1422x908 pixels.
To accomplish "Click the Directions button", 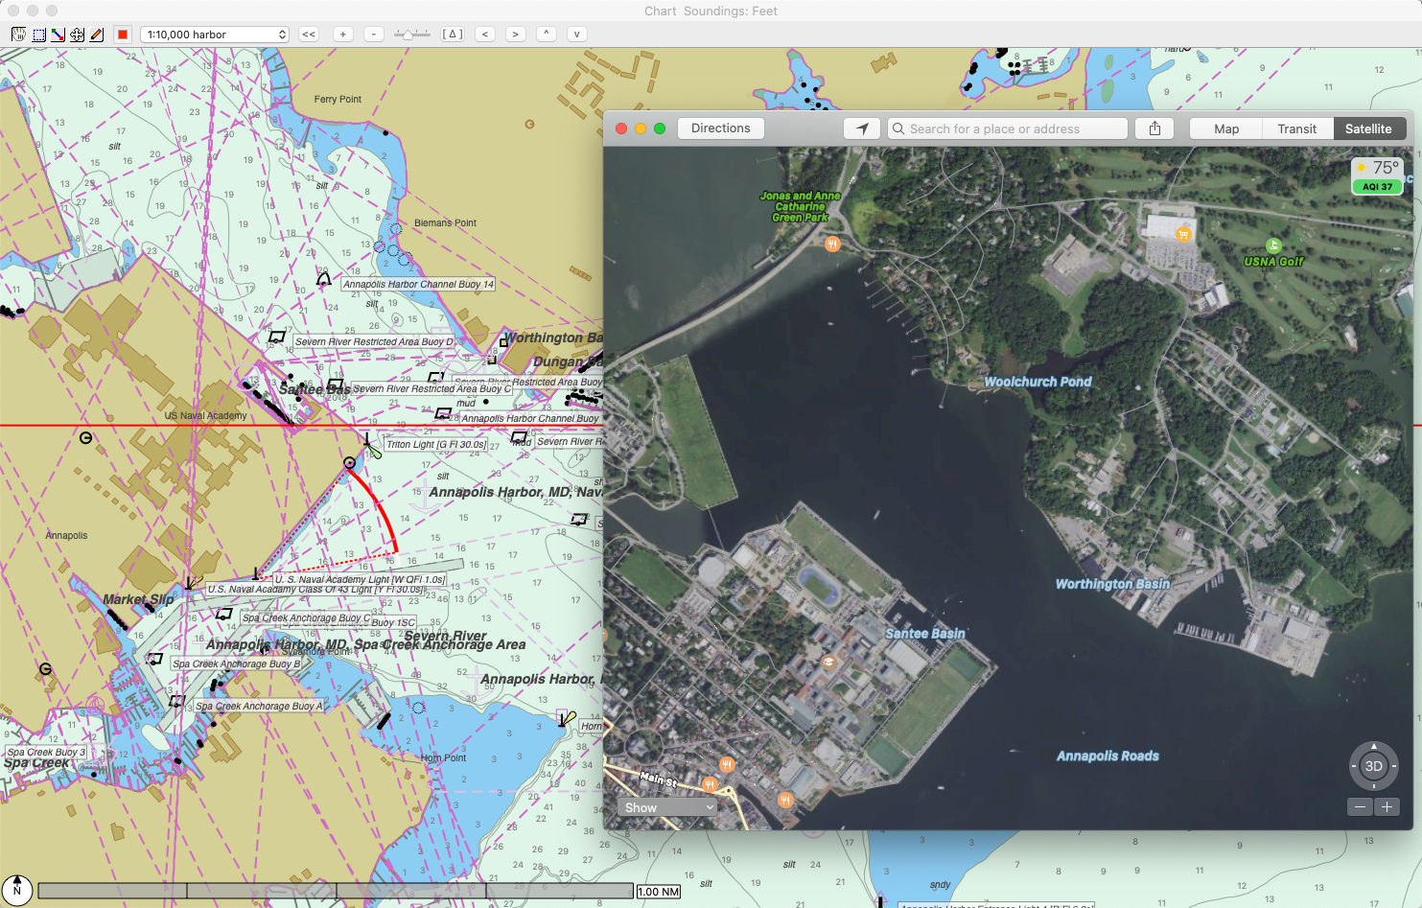I will click(x=720, y=128).
